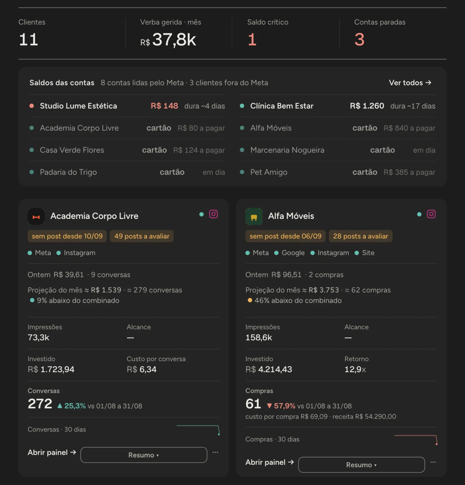Click Instagram channel tag on Alfa Móveis
Image resolution: width=465 pixels, height=485 pixels.
(330, 253)
